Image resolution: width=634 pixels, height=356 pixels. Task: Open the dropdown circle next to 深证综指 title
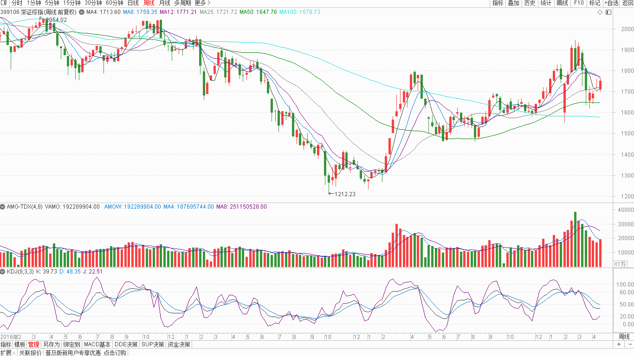[x=82, y=12]
